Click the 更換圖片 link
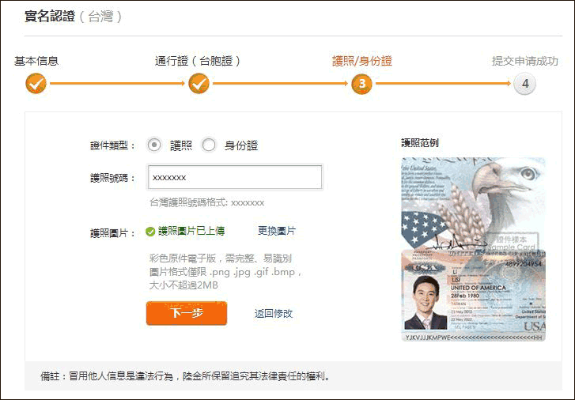575x400 pixels. click(277, 231)
